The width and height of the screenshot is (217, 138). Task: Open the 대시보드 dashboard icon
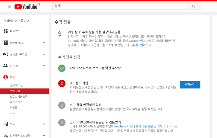tap(6, 31)
